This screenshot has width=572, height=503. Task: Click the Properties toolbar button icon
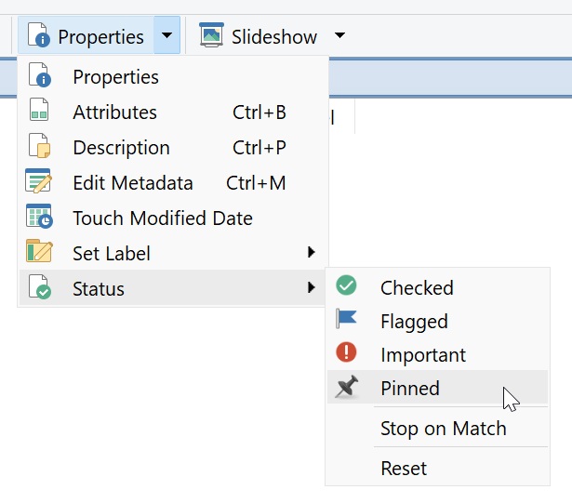tap(39, 35)
